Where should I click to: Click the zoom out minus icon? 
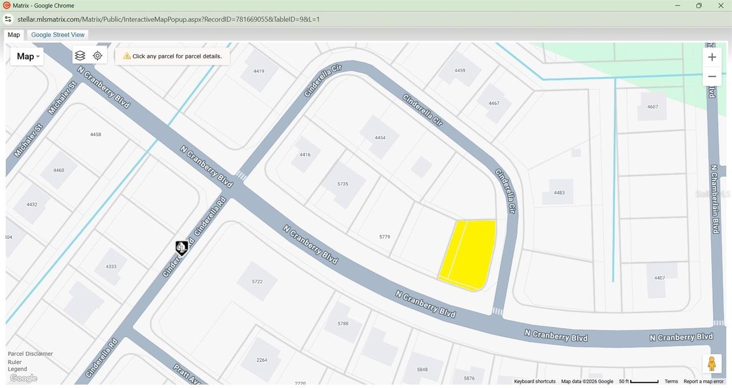(711, 75)
